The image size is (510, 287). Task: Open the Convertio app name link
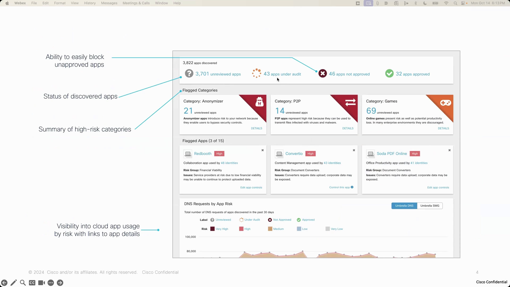click(x=294, y=154)
